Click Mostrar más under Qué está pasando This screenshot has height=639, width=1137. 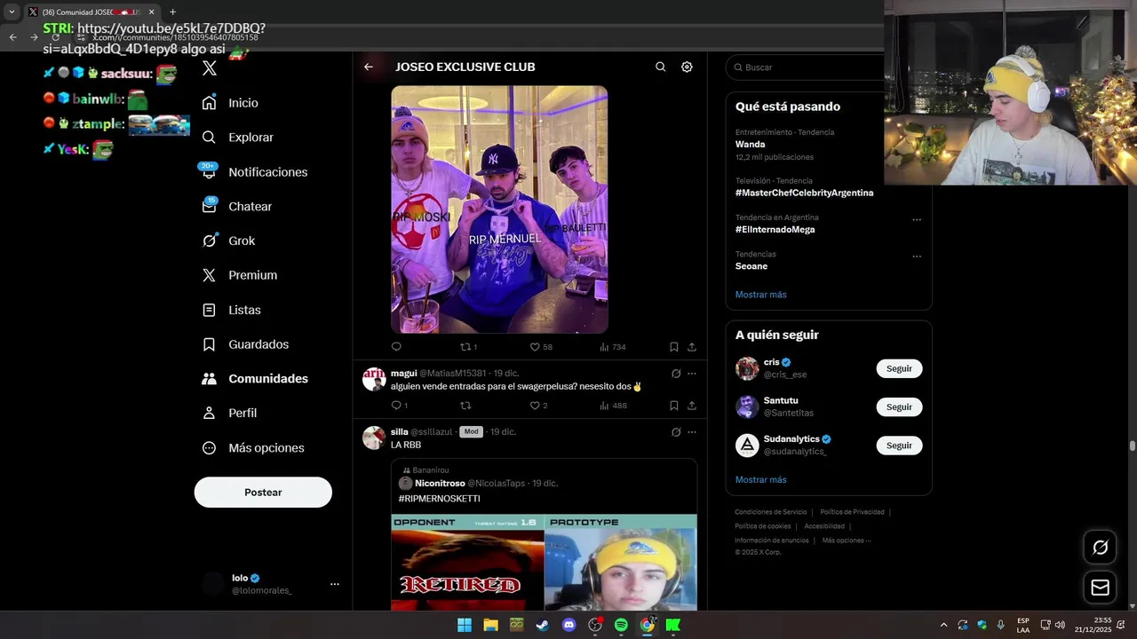click(x=760, y=295)
